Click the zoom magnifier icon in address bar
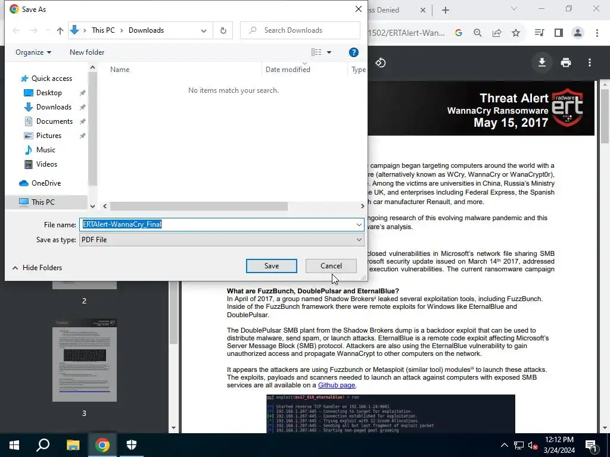The height and width of the screenshot is (457, 610). click(477, 33)
